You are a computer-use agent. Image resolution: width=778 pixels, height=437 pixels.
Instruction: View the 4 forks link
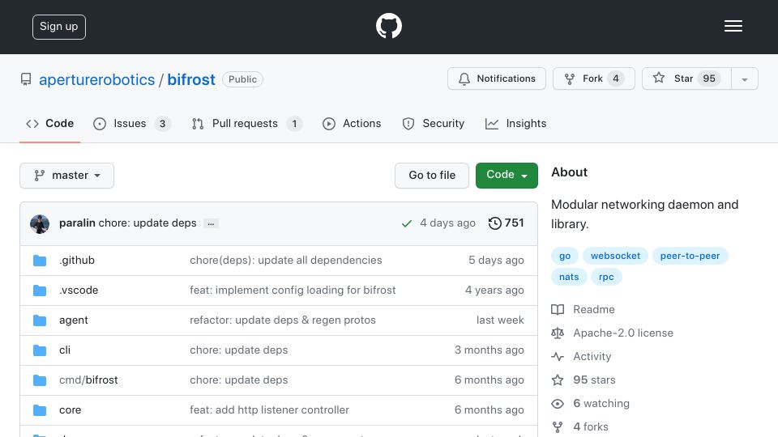[591, 427]
